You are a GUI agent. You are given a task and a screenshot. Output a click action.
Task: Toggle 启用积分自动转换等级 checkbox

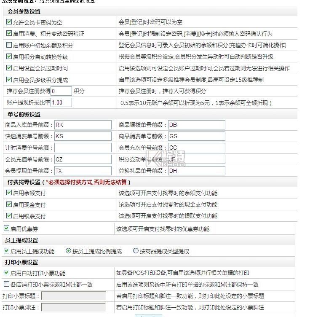click(x=9, y=56)
